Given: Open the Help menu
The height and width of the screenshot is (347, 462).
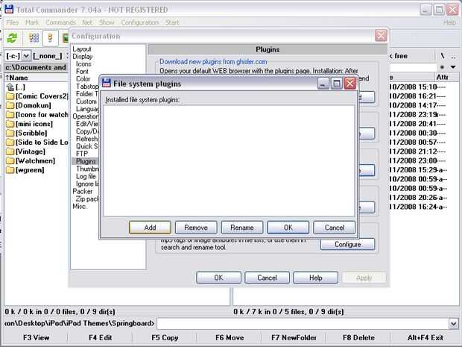Looking at the screenshot, I should pos(449,22).
